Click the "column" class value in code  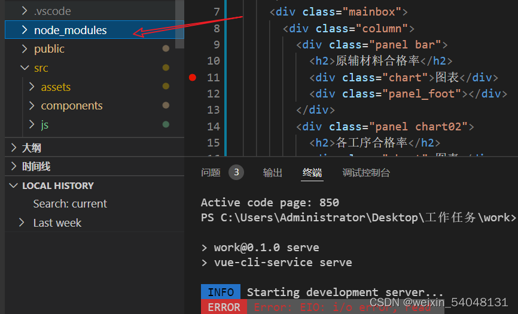382,28
